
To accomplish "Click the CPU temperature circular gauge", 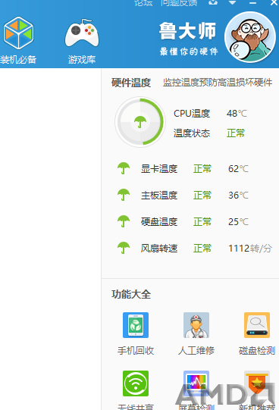I will tap(140, 122).
